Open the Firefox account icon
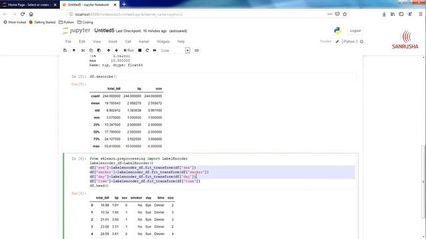Viewport: 426px width, 239px height. [x=410, y=14]
